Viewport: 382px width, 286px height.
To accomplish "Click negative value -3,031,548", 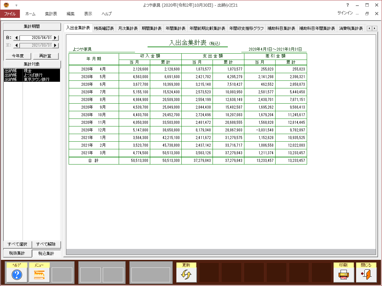I will point(265,130).
